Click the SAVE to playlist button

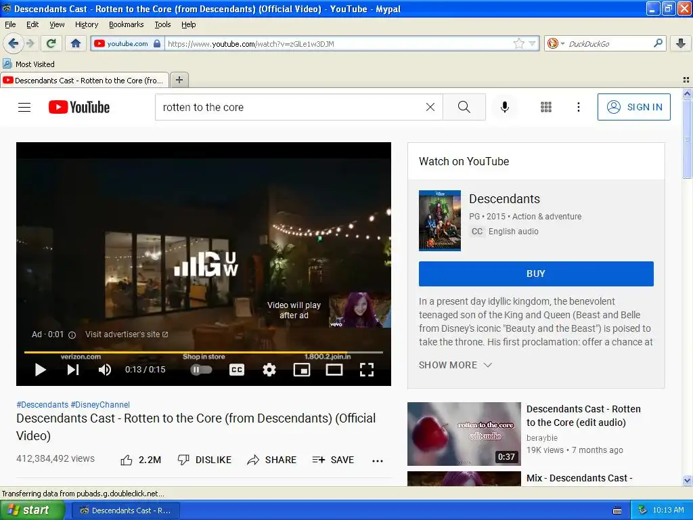tap(333, 460)
